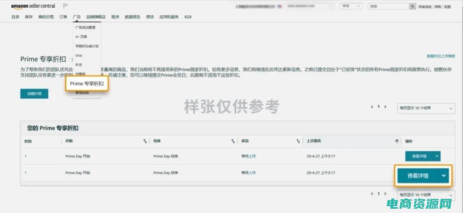Click first row's Prime Day 开始 cell
The height and width of the screenshot is (213, 463).
click(x=78, y=156)
